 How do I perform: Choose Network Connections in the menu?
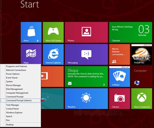tap(21, 70)
